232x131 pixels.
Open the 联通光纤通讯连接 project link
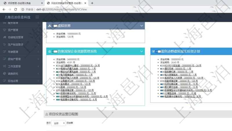point(78,72)
